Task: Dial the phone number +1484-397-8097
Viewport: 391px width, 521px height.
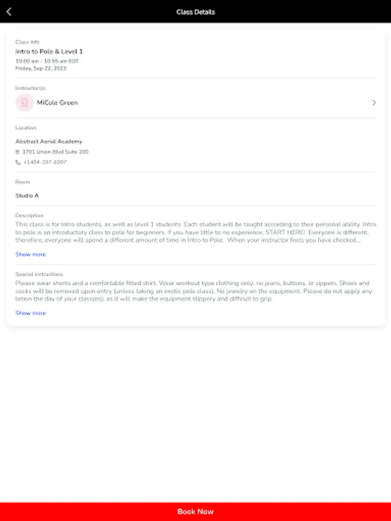Action: (x=45, y=163)
